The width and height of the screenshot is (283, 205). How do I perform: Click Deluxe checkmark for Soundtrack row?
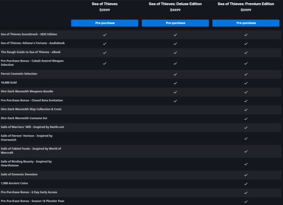tap(175, 35)
